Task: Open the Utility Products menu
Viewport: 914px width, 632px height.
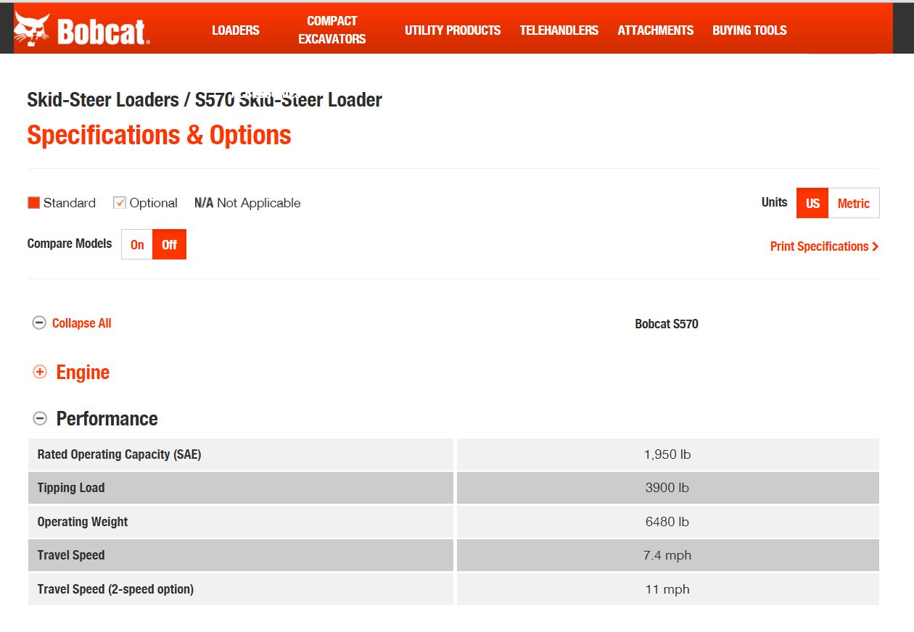Action: [453, 30]
